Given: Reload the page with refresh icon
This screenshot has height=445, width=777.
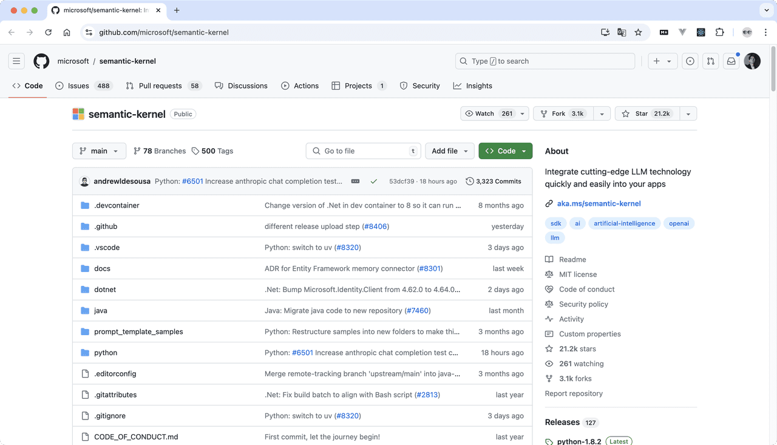Looking at the screenshot, I should point(48,32).
